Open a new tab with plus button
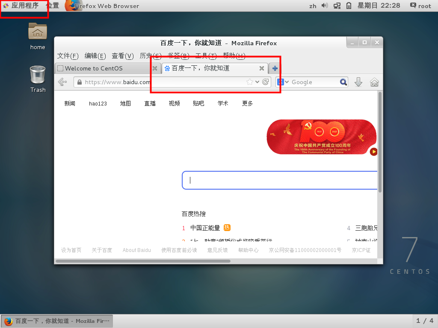Image resolution: width=438 pixels, height=328 pixels. pos(275,68)
